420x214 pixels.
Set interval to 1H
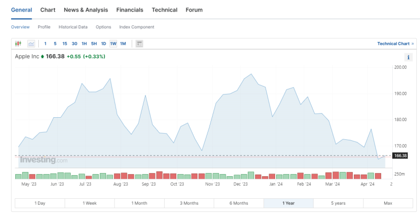pyautogui.click(x=84, y=44)
